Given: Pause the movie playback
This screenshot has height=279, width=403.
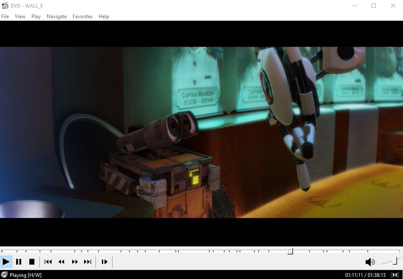Looking at the screenshot, I should pyautogui.click(x=19, y=262).
